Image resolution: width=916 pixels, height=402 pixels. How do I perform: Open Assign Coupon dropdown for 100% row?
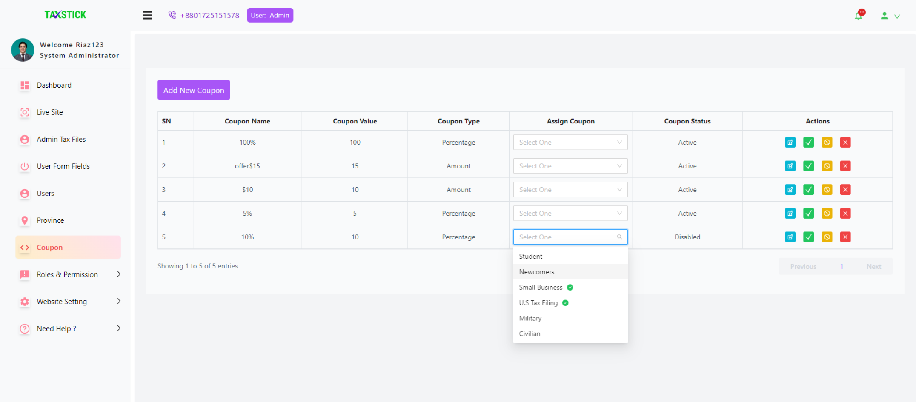tap(570, 143)
